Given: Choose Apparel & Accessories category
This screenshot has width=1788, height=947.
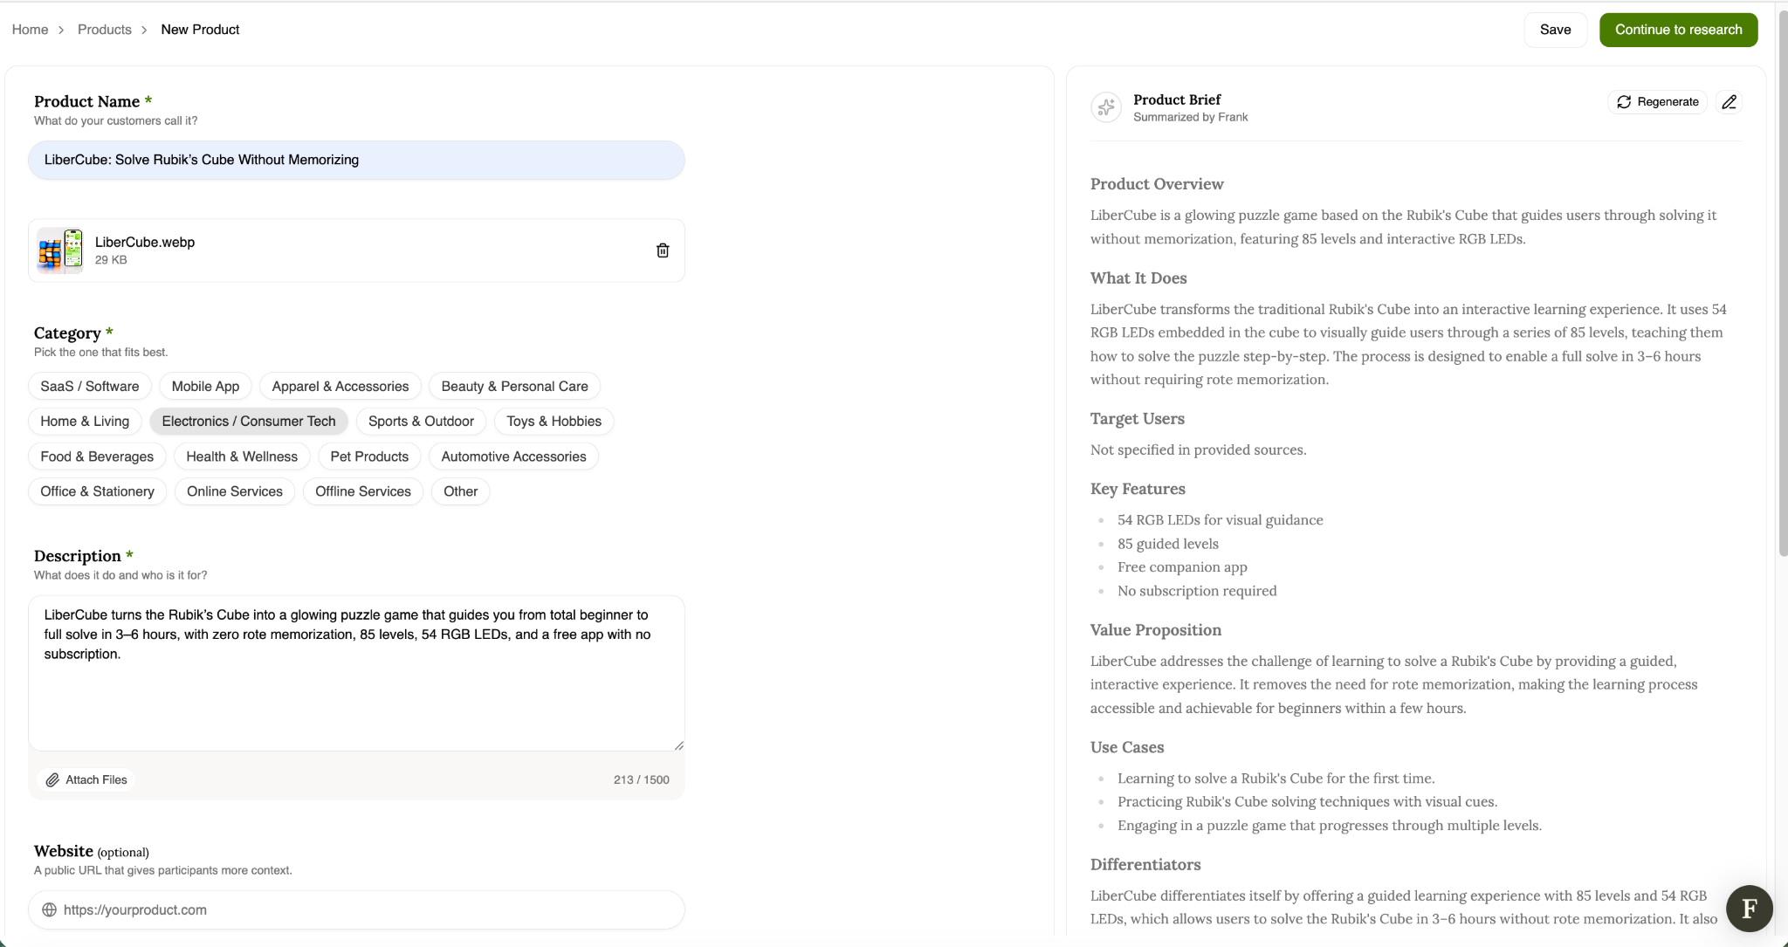Looking at the screenshot, I should (x=340, y=386).
